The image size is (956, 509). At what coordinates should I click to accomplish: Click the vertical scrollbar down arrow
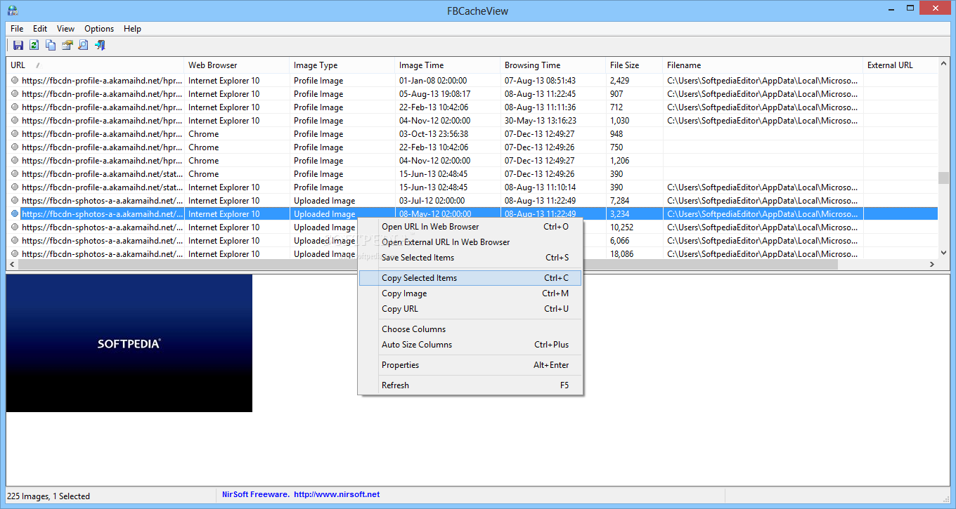click(944, 253)
